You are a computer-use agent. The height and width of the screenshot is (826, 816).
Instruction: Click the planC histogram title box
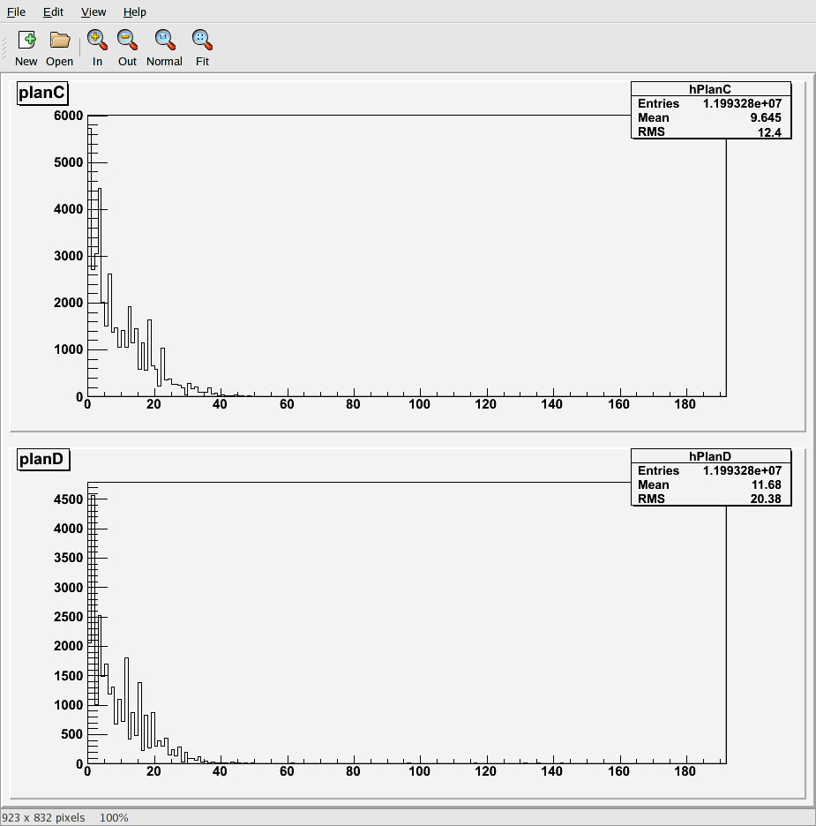click(x=42, y=94)
